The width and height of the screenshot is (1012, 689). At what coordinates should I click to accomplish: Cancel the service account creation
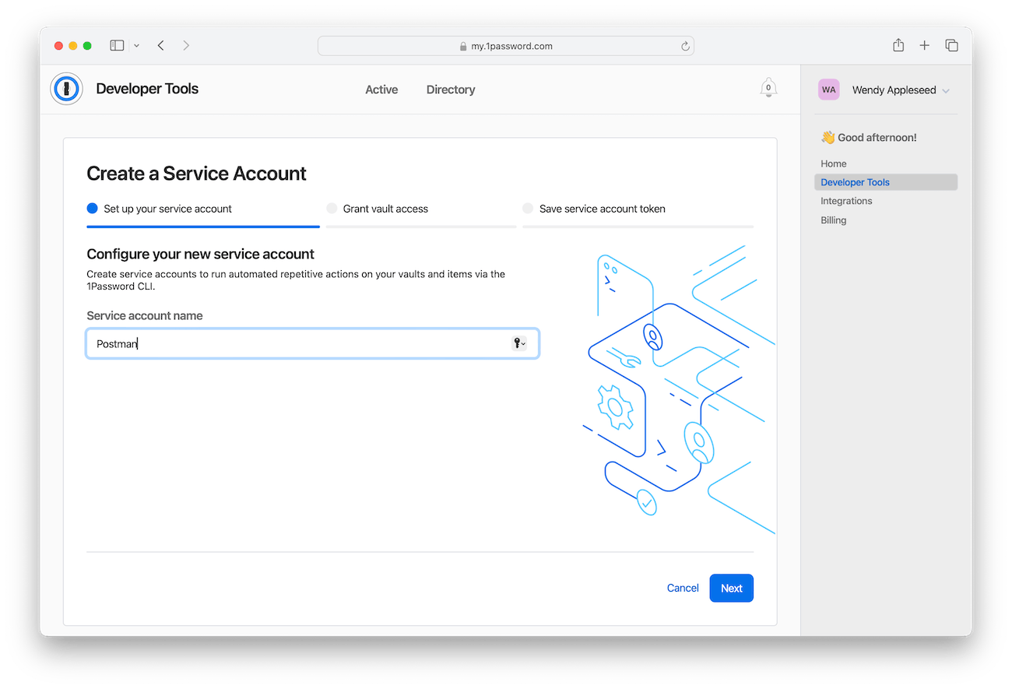(x=683, y=588)
